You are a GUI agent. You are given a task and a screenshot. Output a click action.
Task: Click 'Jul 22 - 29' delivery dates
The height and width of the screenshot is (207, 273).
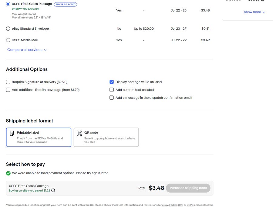(x=179, y=40)
